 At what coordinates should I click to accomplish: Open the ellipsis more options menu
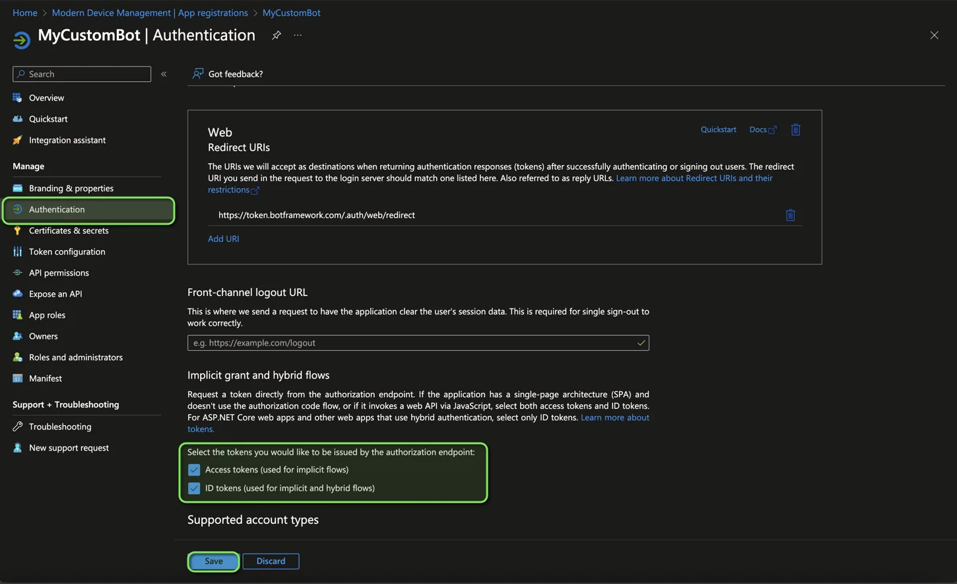click(298, 35)
